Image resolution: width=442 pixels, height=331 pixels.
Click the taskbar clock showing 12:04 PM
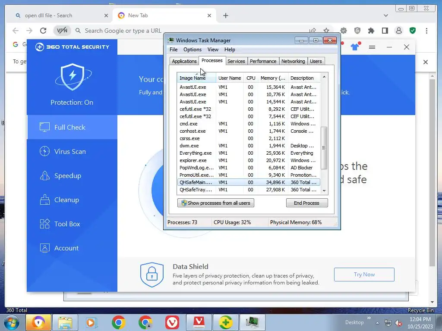[x=420, y=323]
